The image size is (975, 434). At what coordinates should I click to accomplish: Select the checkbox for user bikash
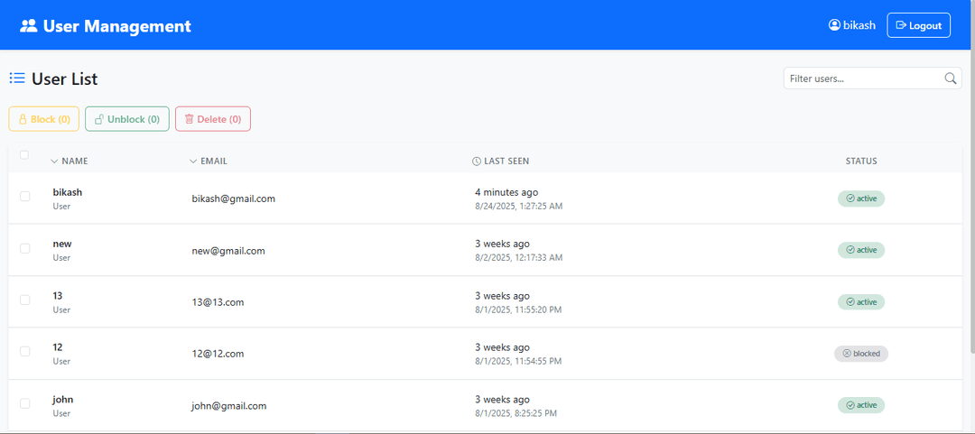click(x=25, y=197)
